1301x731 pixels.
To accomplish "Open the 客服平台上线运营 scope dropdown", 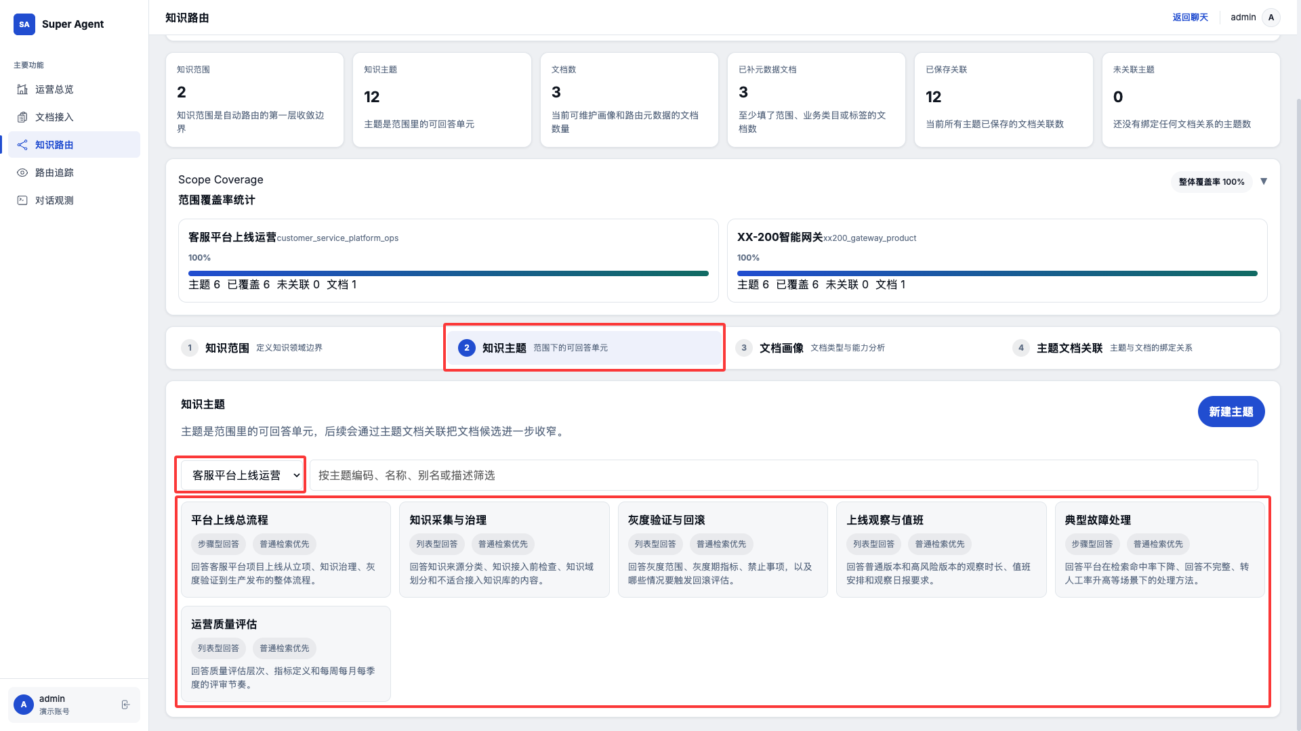I will pyautogui.click(x=241, y=475).
